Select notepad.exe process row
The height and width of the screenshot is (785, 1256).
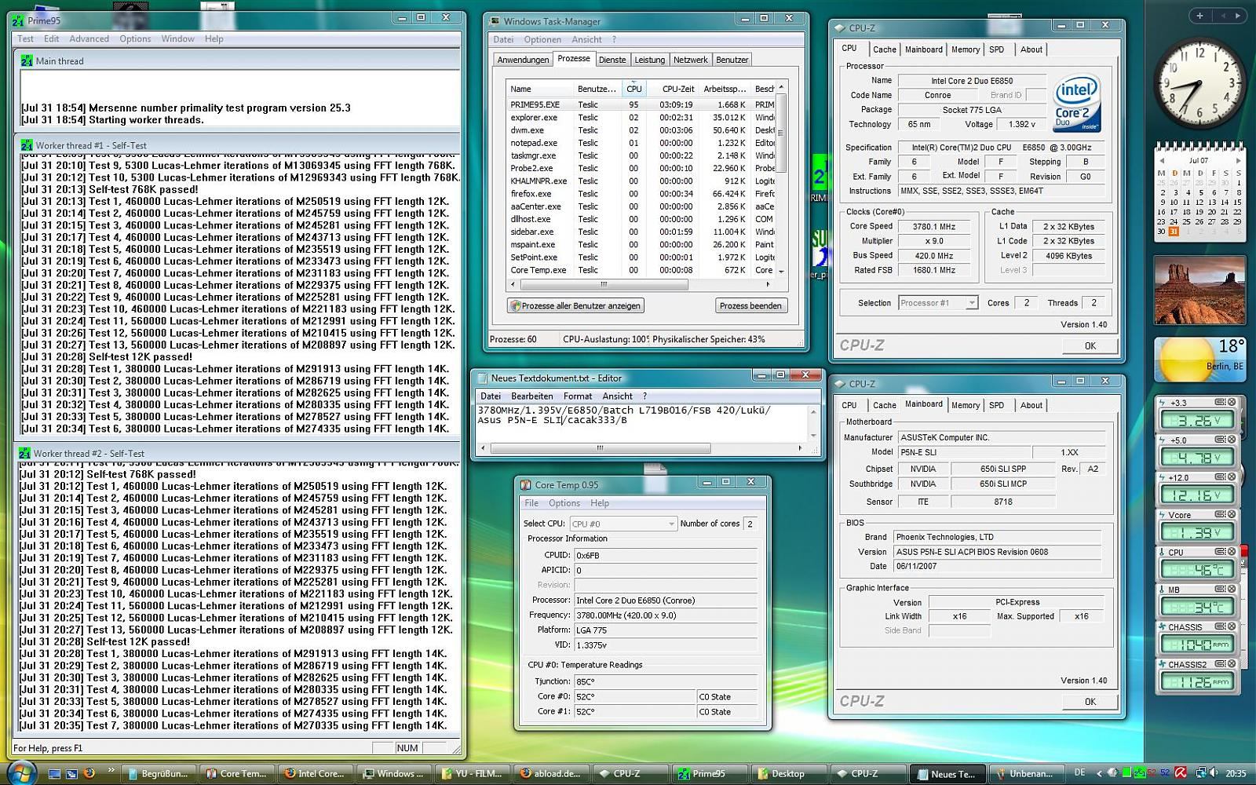[x=641, y=143]
